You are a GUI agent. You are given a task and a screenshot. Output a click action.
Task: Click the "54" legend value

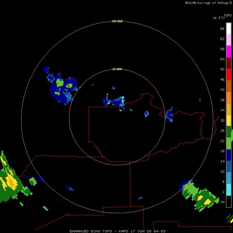tap(222, 59)
